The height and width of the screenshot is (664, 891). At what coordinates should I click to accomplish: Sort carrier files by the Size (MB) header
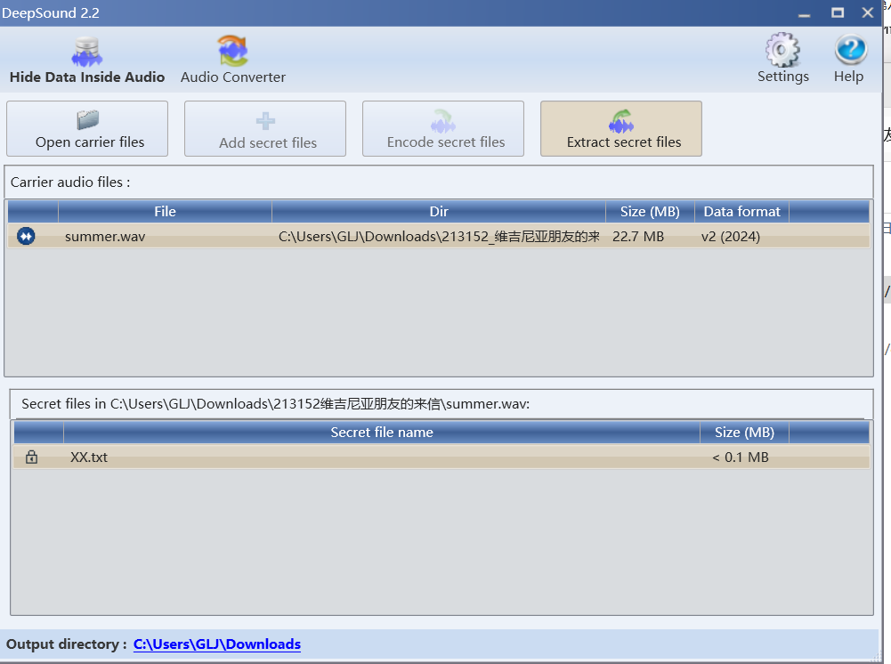click(650, 211)
